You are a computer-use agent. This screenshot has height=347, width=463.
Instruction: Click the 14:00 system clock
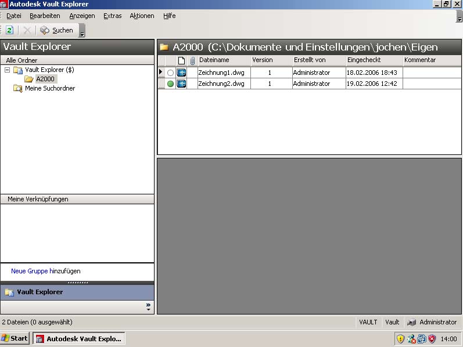pos(449,339)
